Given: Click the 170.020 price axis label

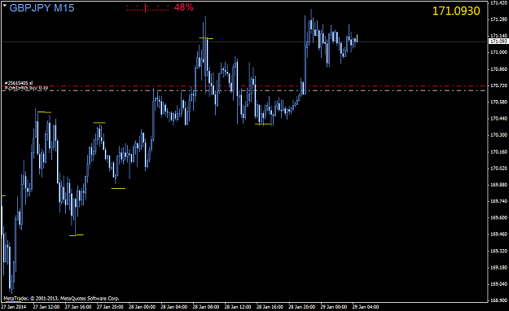Looking at the screenshot, I should pos(498,169).
